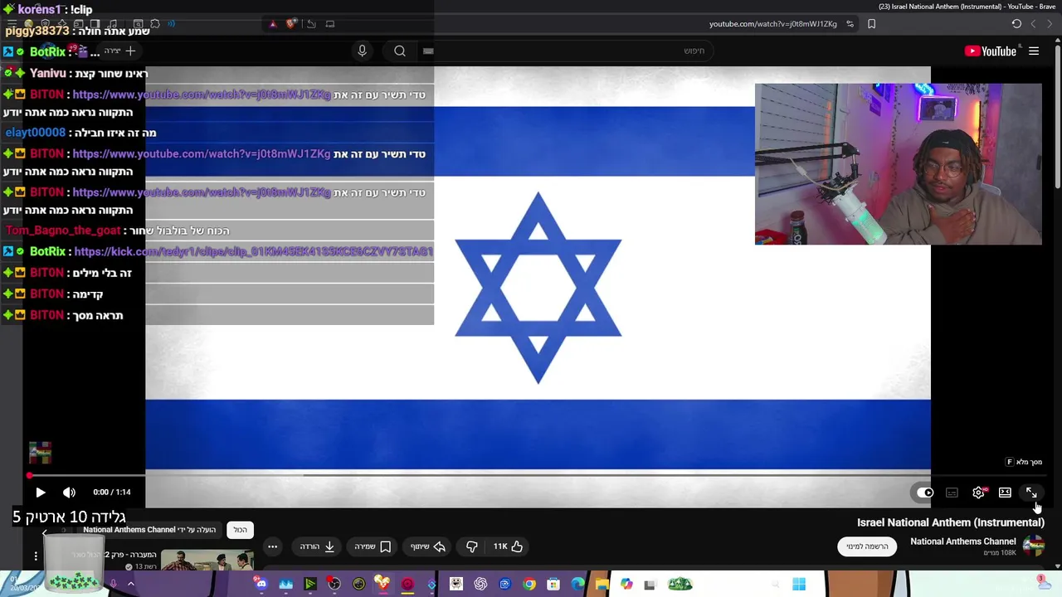
Task: Click the elayt00008 username in chat
Action: (35, 133)
